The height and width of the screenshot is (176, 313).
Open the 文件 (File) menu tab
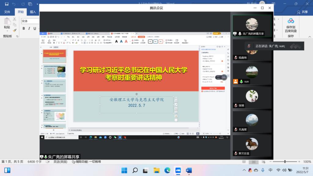point(7,12)
